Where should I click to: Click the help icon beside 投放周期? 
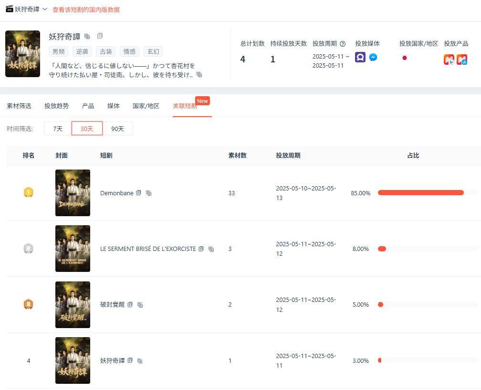[x=343, y=44]
